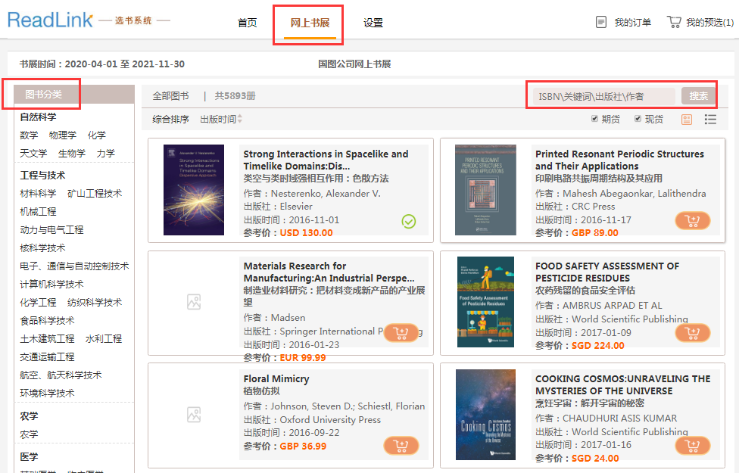Focus the ISBN keyword search field
The height and width of the screenshot is (473, 739).
point(604,96)
